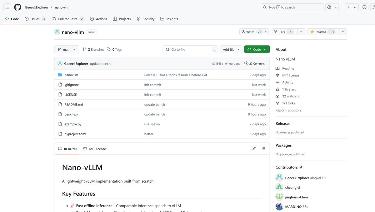Open the Issues tab

[x=35, y=19]
